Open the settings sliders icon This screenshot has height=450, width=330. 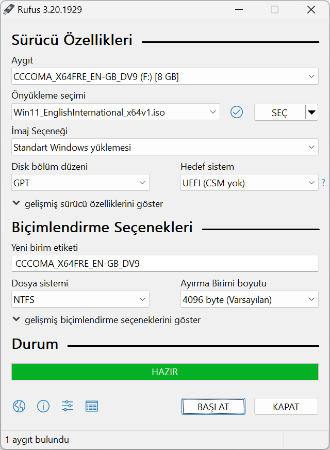68,406
